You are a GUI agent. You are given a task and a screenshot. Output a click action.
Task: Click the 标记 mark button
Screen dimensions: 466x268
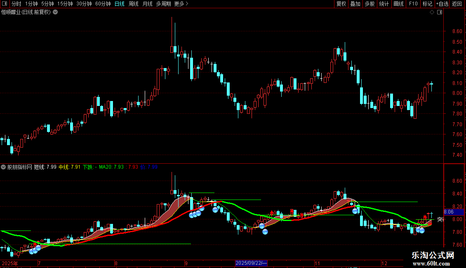coord(427,4)
